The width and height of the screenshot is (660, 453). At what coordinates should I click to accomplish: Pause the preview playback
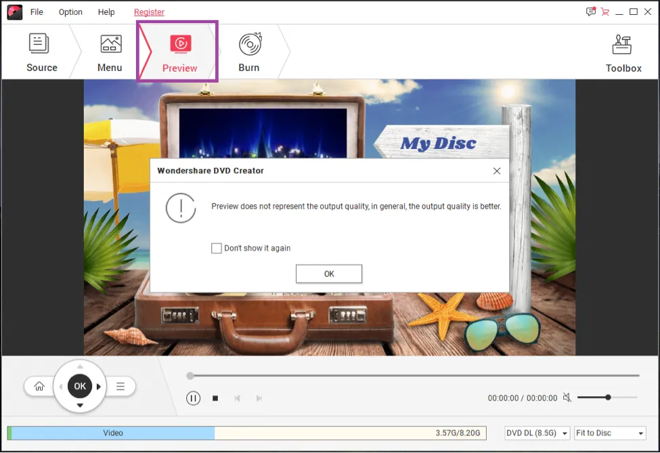(x=193, y=398)
